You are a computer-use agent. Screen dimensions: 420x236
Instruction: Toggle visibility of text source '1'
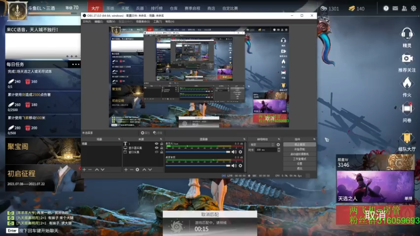click(x=156, y=144)
